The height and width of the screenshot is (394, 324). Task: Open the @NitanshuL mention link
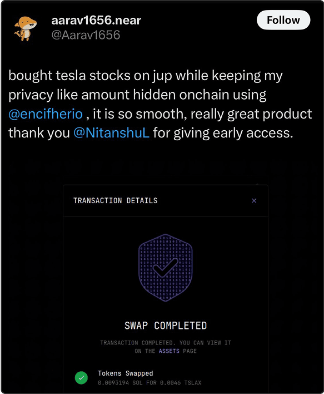pyautogui.click(x=112, y=133)
